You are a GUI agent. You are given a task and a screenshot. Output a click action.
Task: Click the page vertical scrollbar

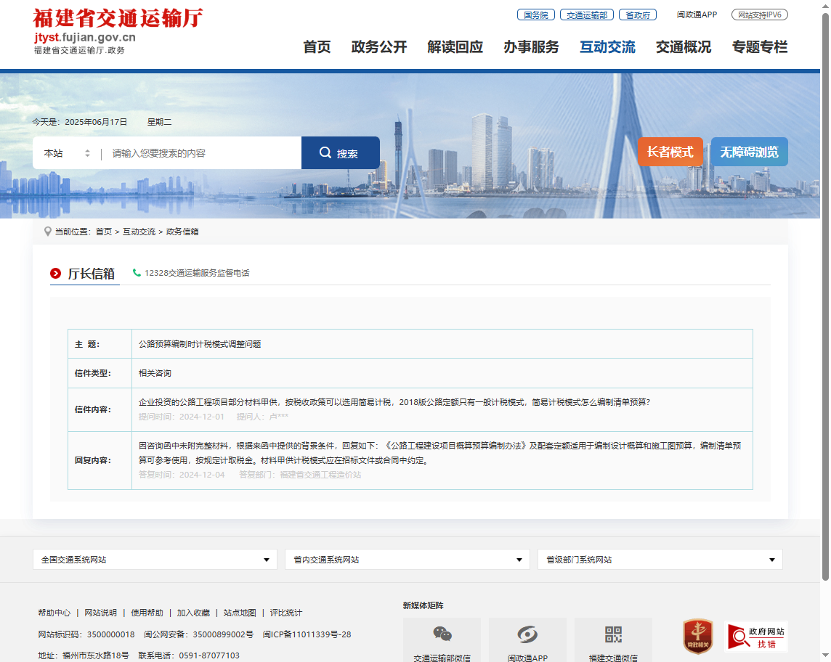point(824,290)
